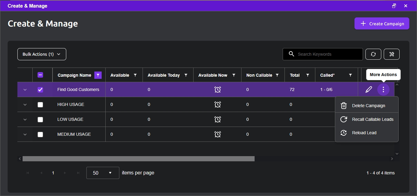Expand the HIGH USAGE row
This screenshot has height=196, width=417.
coord(25,105)
